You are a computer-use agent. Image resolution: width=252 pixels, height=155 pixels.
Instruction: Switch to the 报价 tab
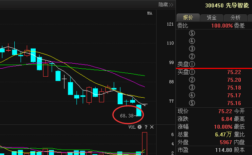click(188, 18)
